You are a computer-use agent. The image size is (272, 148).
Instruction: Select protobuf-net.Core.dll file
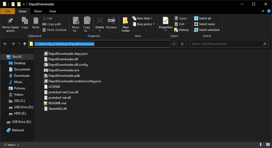pos(61,92)
